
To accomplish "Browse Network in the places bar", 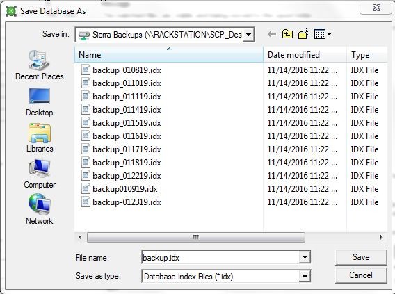I will (x=40, y=209).
